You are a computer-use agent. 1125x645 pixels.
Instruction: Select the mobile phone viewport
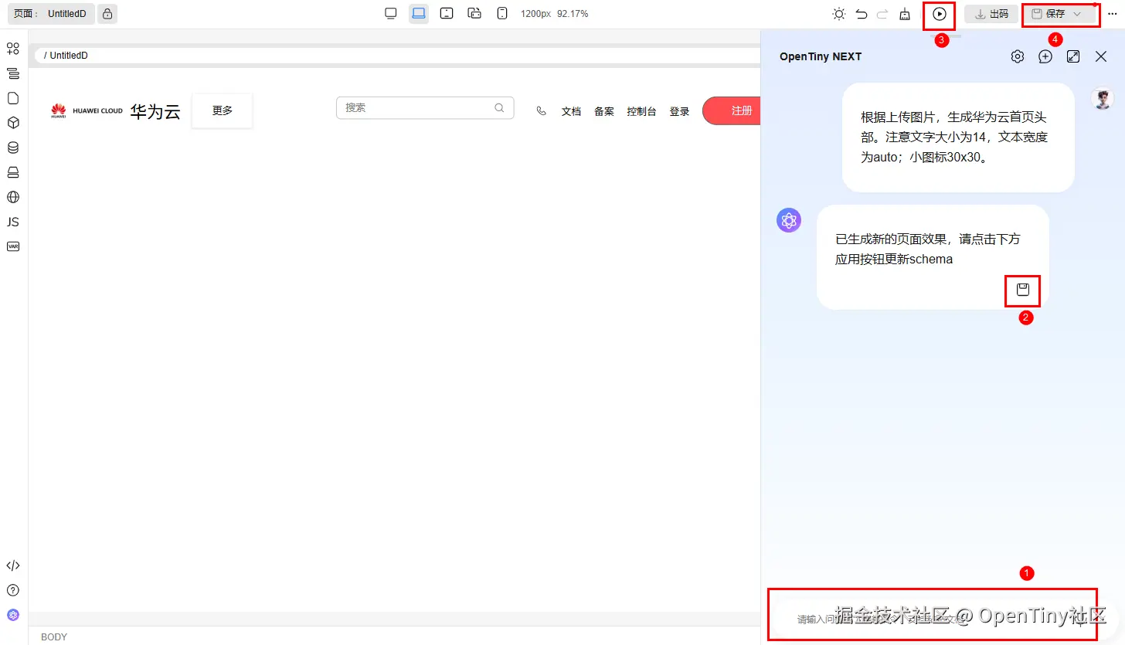coord(502,13)
